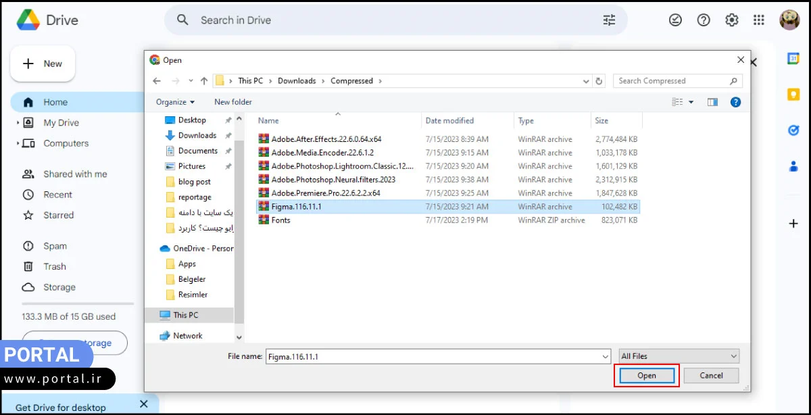Navigate up one folder level
The width and height of the screenshot is (811, 415).
(x=204, y=80)
